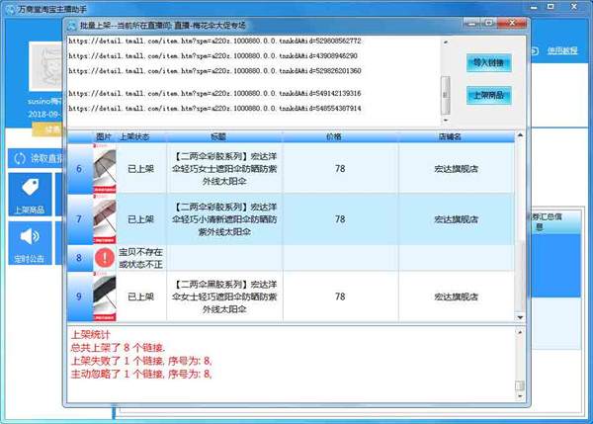Click price 78 in row 6
Image resolution: width=593 pixels, height=424 pixels.
(x=340, y=169)
